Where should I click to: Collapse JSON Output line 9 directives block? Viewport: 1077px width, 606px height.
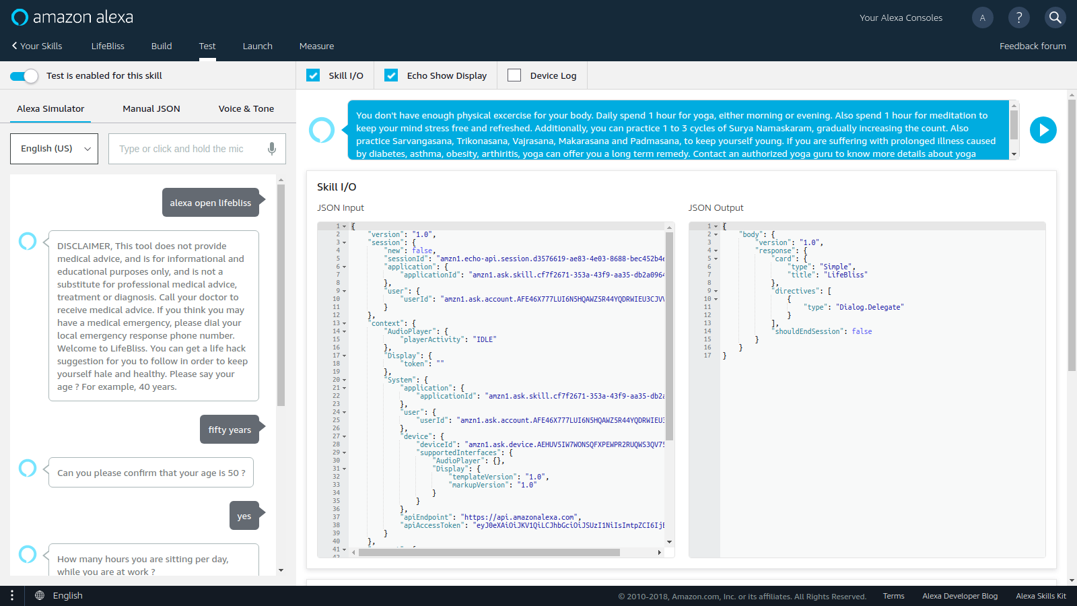(716, 291)
